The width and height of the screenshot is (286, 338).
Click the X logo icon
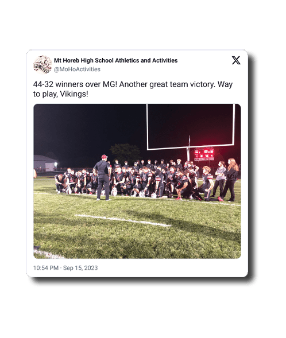point(236,60)
